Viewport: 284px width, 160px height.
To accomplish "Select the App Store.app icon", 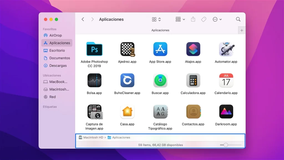I will click(x=160, y=49).
